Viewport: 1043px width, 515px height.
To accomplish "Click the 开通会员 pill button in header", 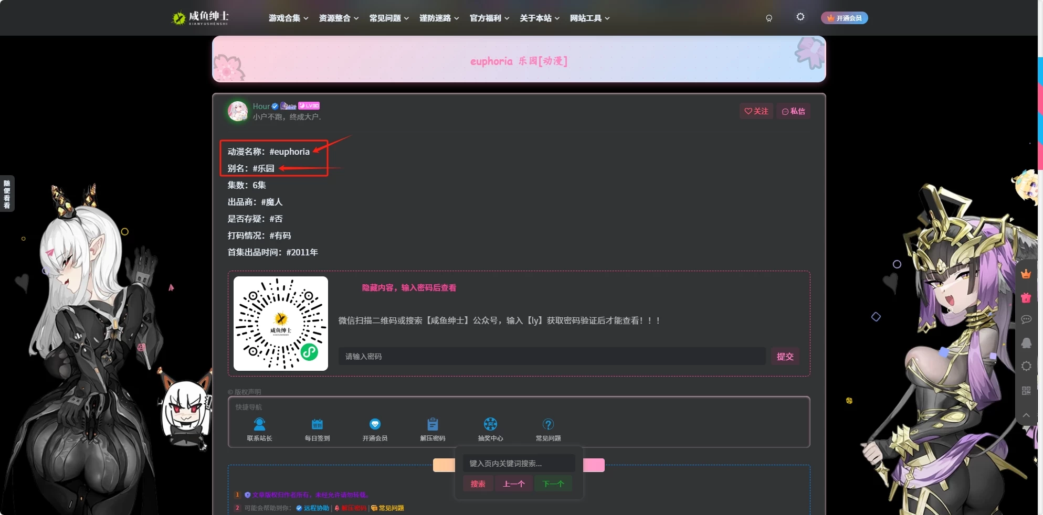I will pos(844,18).
